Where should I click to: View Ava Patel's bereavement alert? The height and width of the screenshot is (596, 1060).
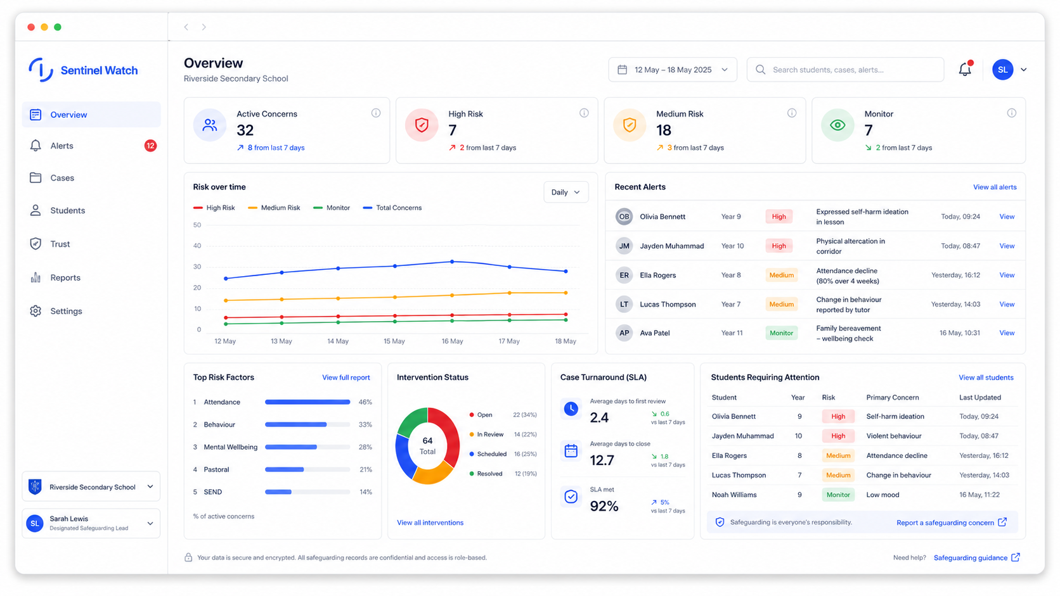click(1007, 333)
